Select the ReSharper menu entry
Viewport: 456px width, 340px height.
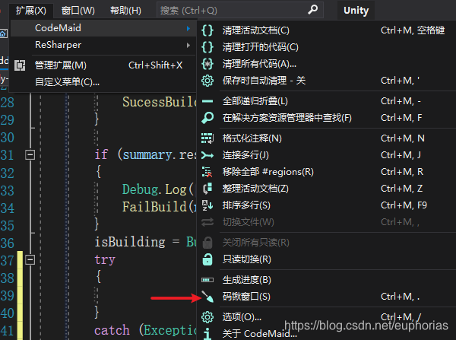point(103,45)
